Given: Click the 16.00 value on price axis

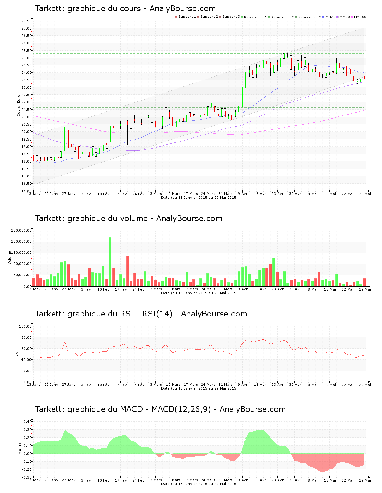Looking at the screenshot, I should (26, 191).
